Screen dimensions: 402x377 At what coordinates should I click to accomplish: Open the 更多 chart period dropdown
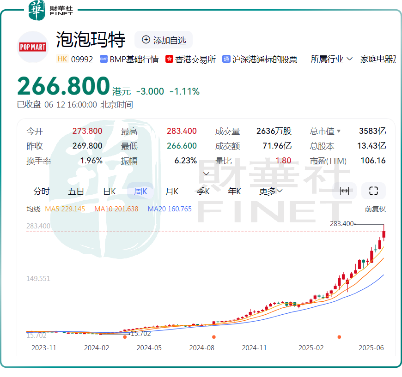point(271,191)
